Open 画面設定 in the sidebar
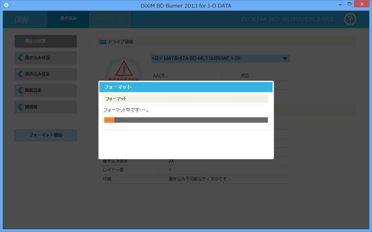Image resolution: width=372 pixels, height=232 pixels. point(46,90)
